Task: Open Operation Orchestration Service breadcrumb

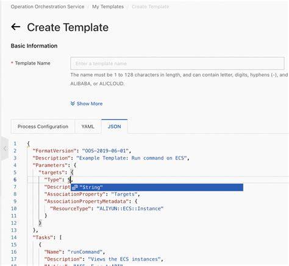Action: tap(48, 7)
